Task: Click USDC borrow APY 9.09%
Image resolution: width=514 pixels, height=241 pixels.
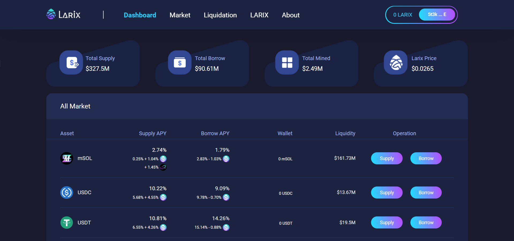Action: [222, 188]
